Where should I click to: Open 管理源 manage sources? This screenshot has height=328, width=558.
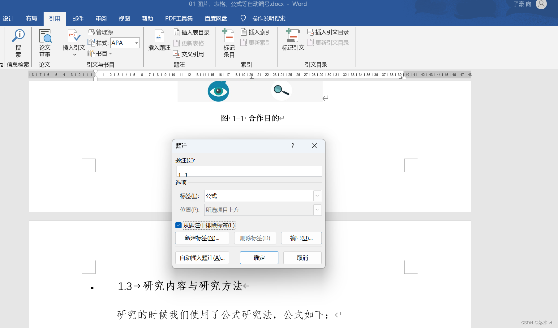101,32
